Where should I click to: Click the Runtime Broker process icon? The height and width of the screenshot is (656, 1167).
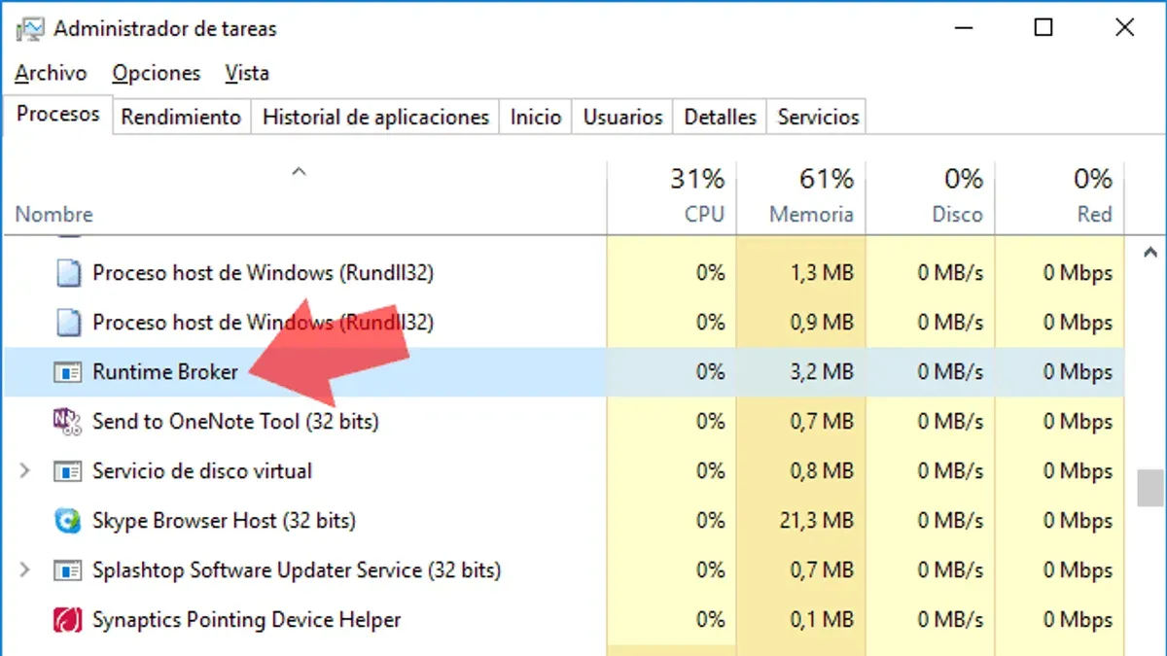point(67,372)
